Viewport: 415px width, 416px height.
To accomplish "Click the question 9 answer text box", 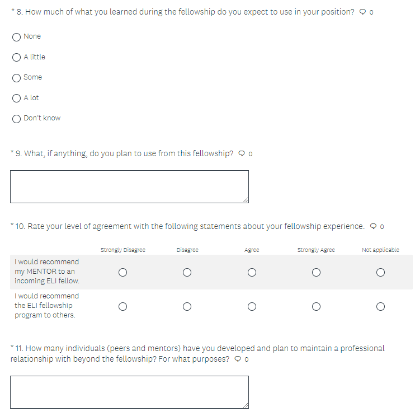I will 129,186.
